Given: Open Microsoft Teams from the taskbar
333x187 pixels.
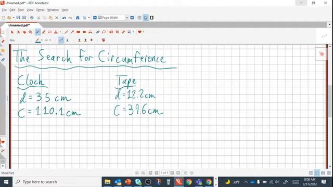Looking at the screenshot, I should point(199,182).
